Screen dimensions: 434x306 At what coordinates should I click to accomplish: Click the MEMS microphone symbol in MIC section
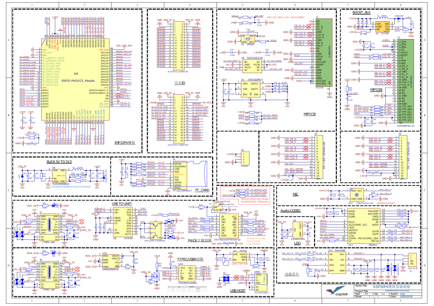click(x=356, y=194)
